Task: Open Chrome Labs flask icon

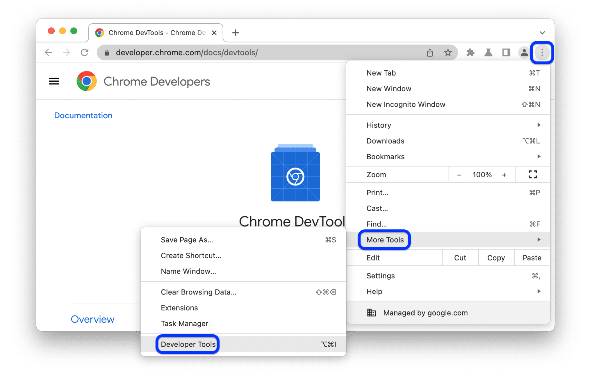Action: pyautogui.click(x=488, y=53)
